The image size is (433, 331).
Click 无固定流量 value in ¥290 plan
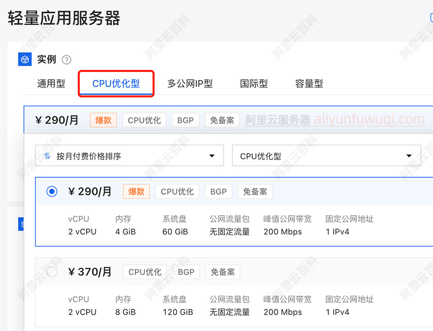pyautogui.click(x=229, y=232)
